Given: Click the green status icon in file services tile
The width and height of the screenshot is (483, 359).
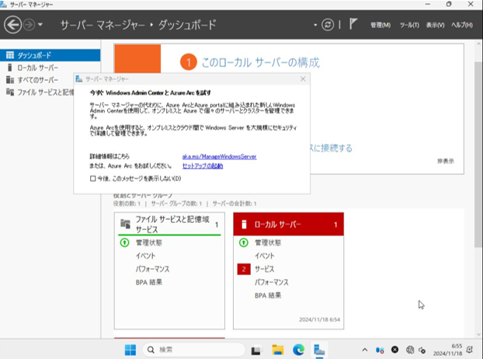Looking at the screenshot, I should point(124,242).
